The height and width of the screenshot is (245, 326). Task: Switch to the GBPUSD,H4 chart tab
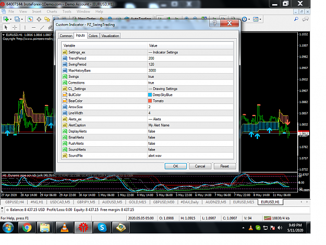(x=15, y=202)
